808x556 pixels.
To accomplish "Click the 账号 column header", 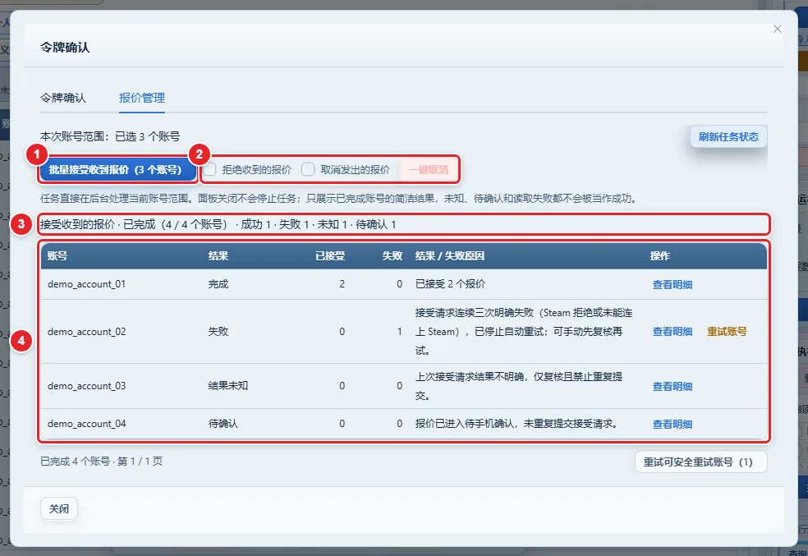I will [x=57, y=256].
